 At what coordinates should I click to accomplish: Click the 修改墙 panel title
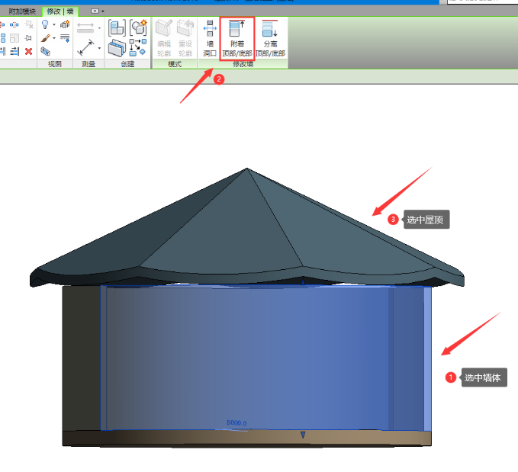pos(243,64)
